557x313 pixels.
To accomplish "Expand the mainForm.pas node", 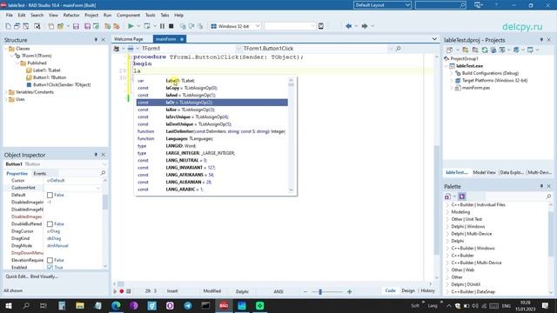I will (x=452, y=88).
